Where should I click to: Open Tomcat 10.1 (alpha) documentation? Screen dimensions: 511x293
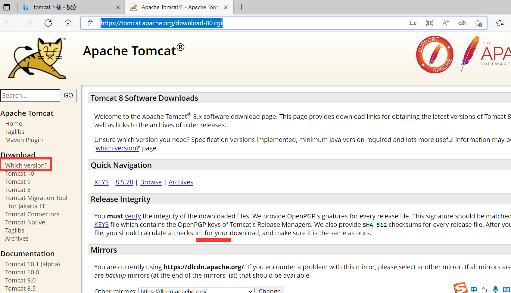[x=33, y=264]
